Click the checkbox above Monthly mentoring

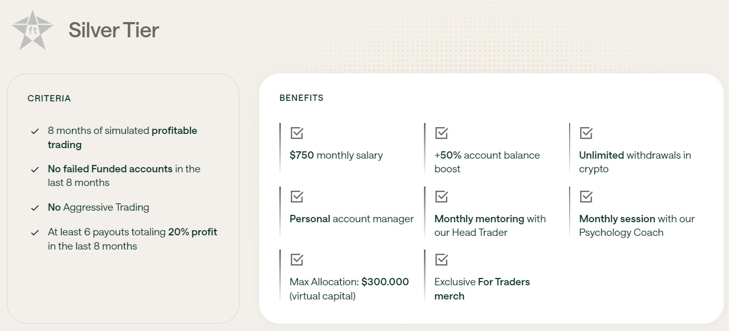coord(441,196)
